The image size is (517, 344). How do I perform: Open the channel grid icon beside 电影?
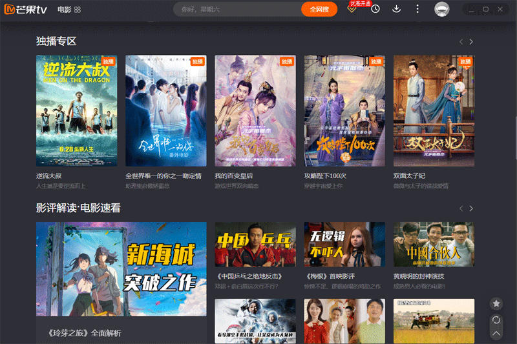click(78, 10)
